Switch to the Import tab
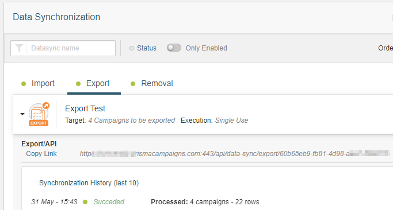This screenshot has height=210, width=393. [x=43, y=84]
